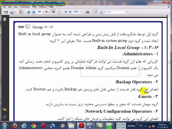Click 'Domain Admin' text in the paragraph
The width and height of the screenshot is (172, 129).
pyautogui.click(x=84, y=68)
